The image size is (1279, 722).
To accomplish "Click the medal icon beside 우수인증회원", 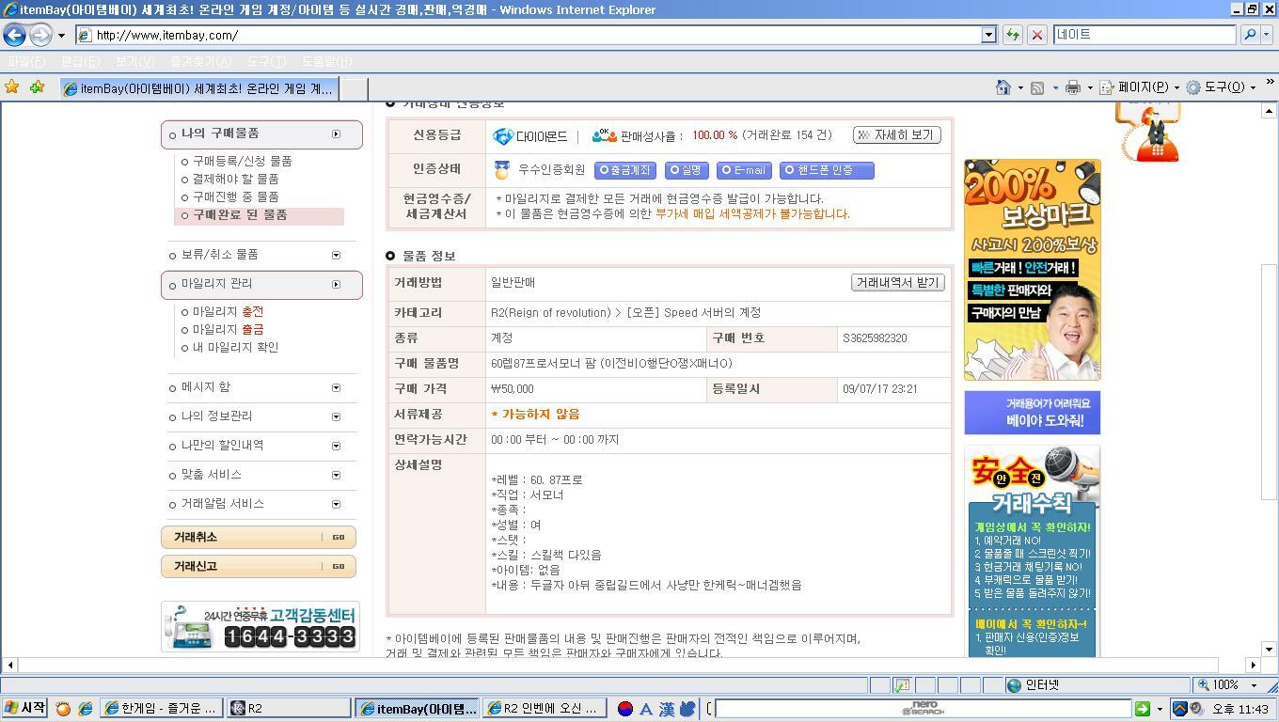I will 501,170.
